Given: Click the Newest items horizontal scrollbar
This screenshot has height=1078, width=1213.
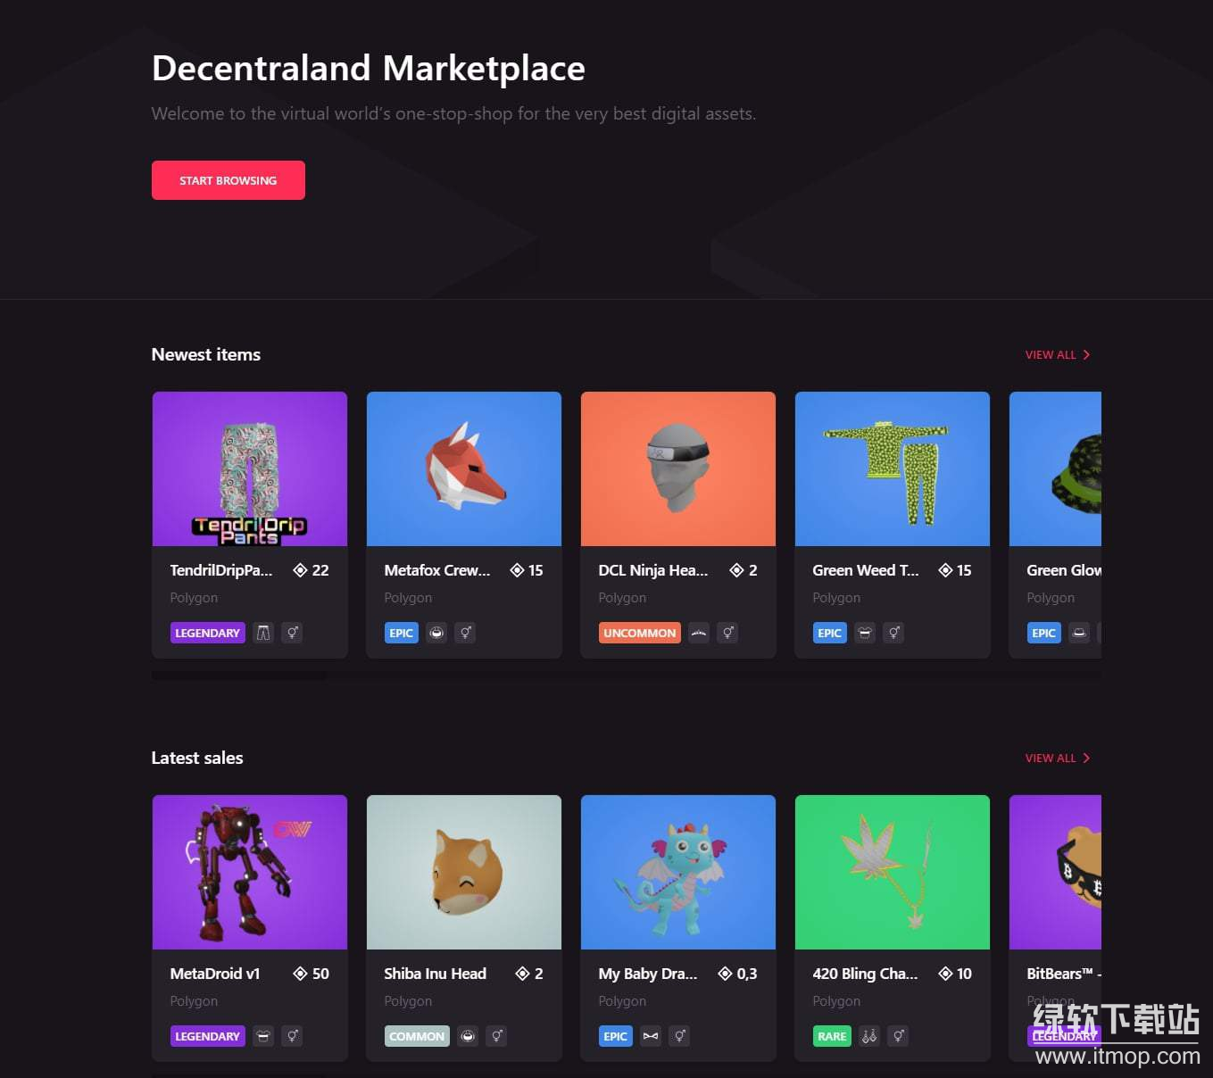Looking at the screenshot, I should tap(239, 676).
